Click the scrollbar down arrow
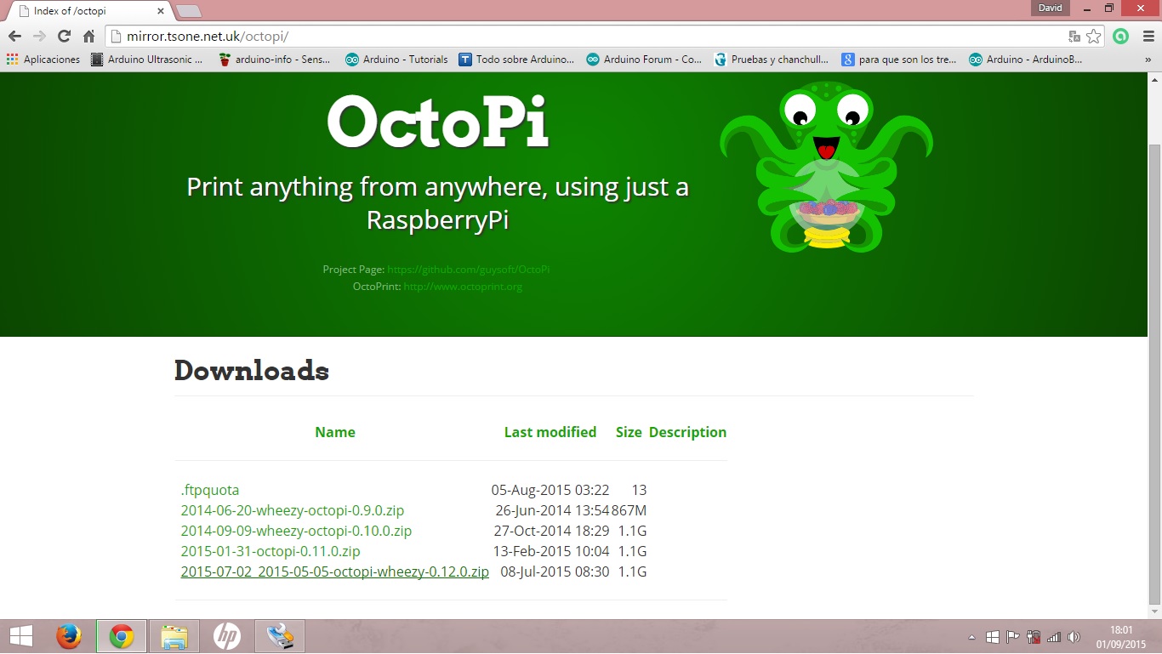This screenshot has width=1162, height=654. coord(1154,611)
